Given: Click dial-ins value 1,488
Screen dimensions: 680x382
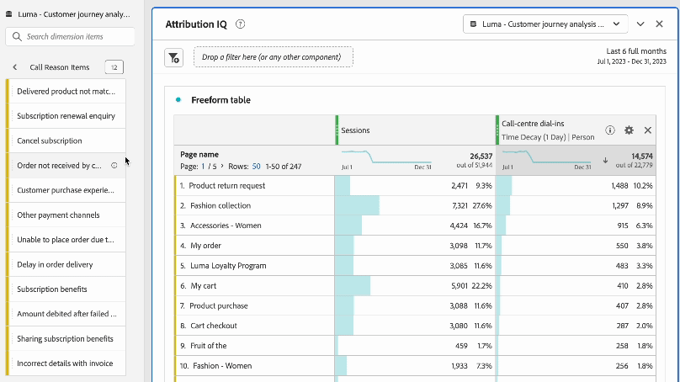Looking at the screenshot, I should [x=619, y=186].
